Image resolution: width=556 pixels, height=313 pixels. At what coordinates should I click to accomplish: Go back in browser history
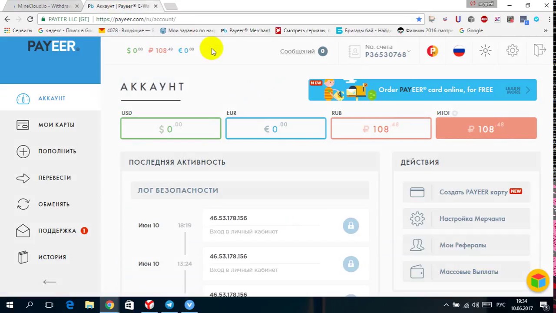click(x=7, y=19)
